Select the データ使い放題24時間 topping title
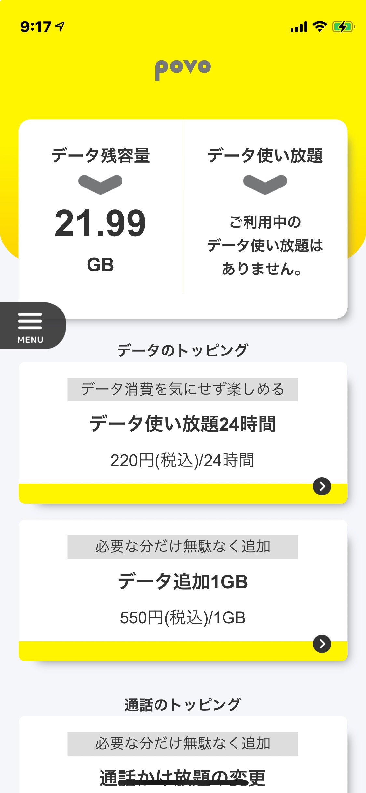Image resolution: width=366 pixels, height=793 pixels. 183,424
